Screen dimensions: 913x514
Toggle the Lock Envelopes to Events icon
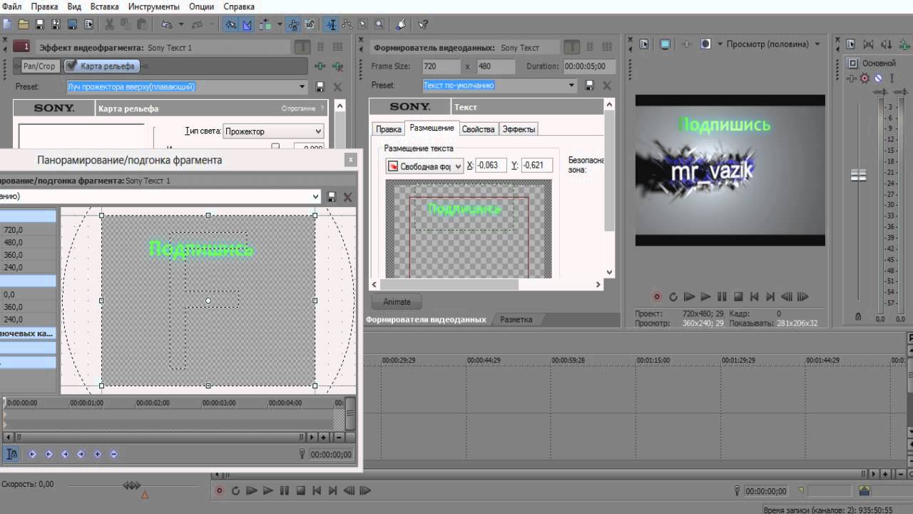(x=294, y=24)
